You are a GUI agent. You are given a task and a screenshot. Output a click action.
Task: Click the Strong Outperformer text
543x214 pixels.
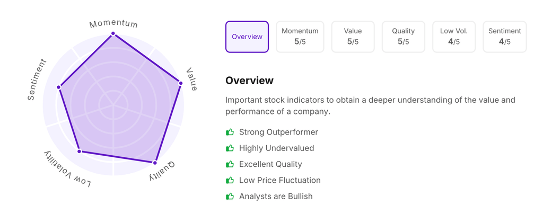(x=278, y=132)
